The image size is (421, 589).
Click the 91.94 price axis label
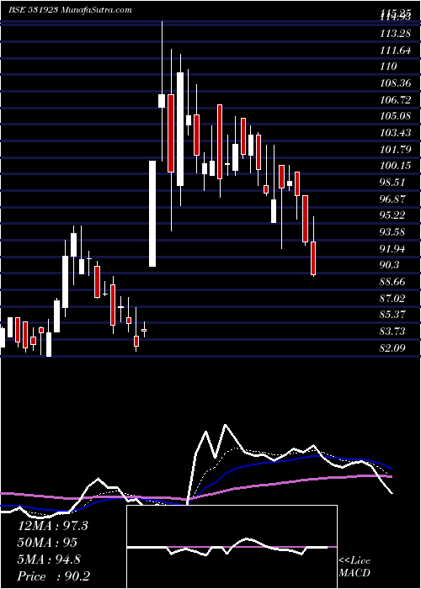pyautogui.click(x=393, y=248)
